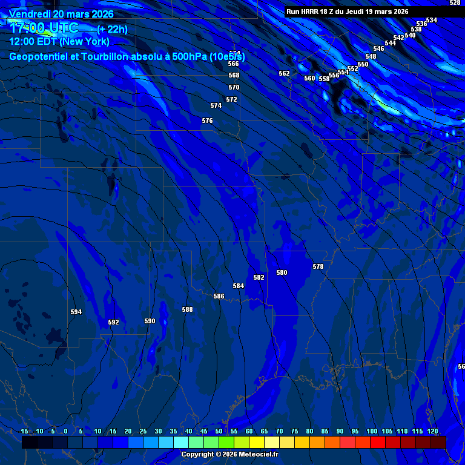The height and width of the screenshot is (465, 465).
Task: Click the 576 contour label
Action: [207, 121]
